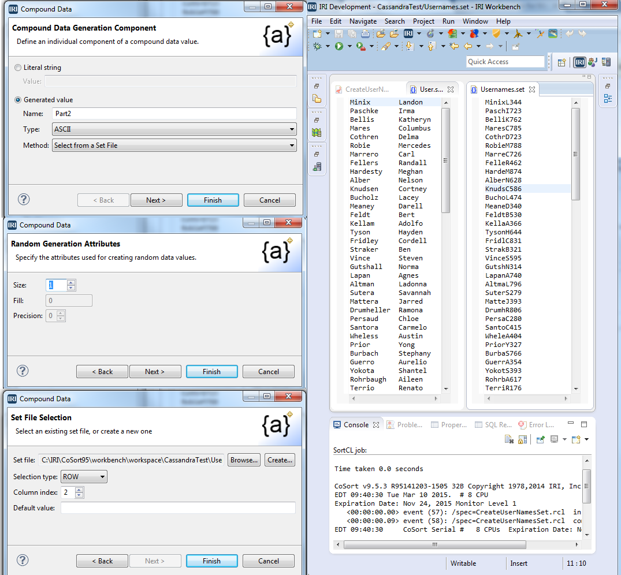Click Finish in Random Generation Attributes dialog
The image size is (621, 575).
212,372
